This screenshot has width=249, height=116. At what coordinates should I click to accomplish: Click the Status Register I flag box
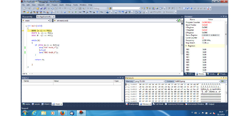pyautogui.click(x=203, y=35)
